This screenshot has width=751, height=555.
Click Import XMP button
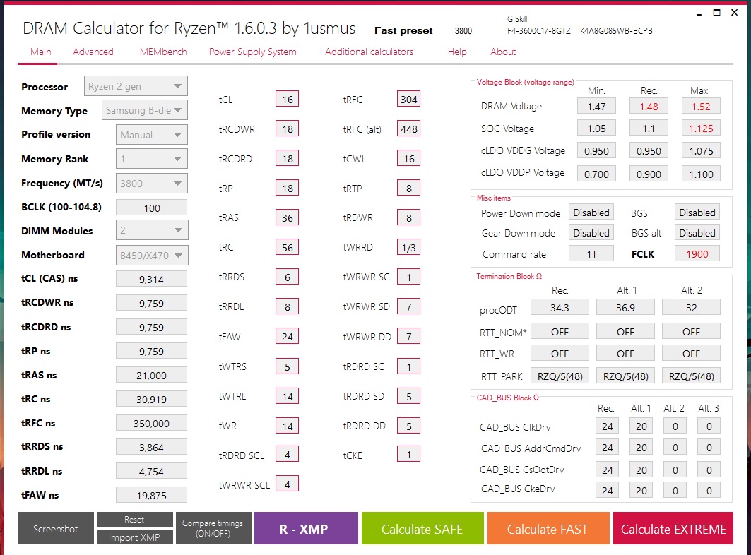[x=135, y=537]
